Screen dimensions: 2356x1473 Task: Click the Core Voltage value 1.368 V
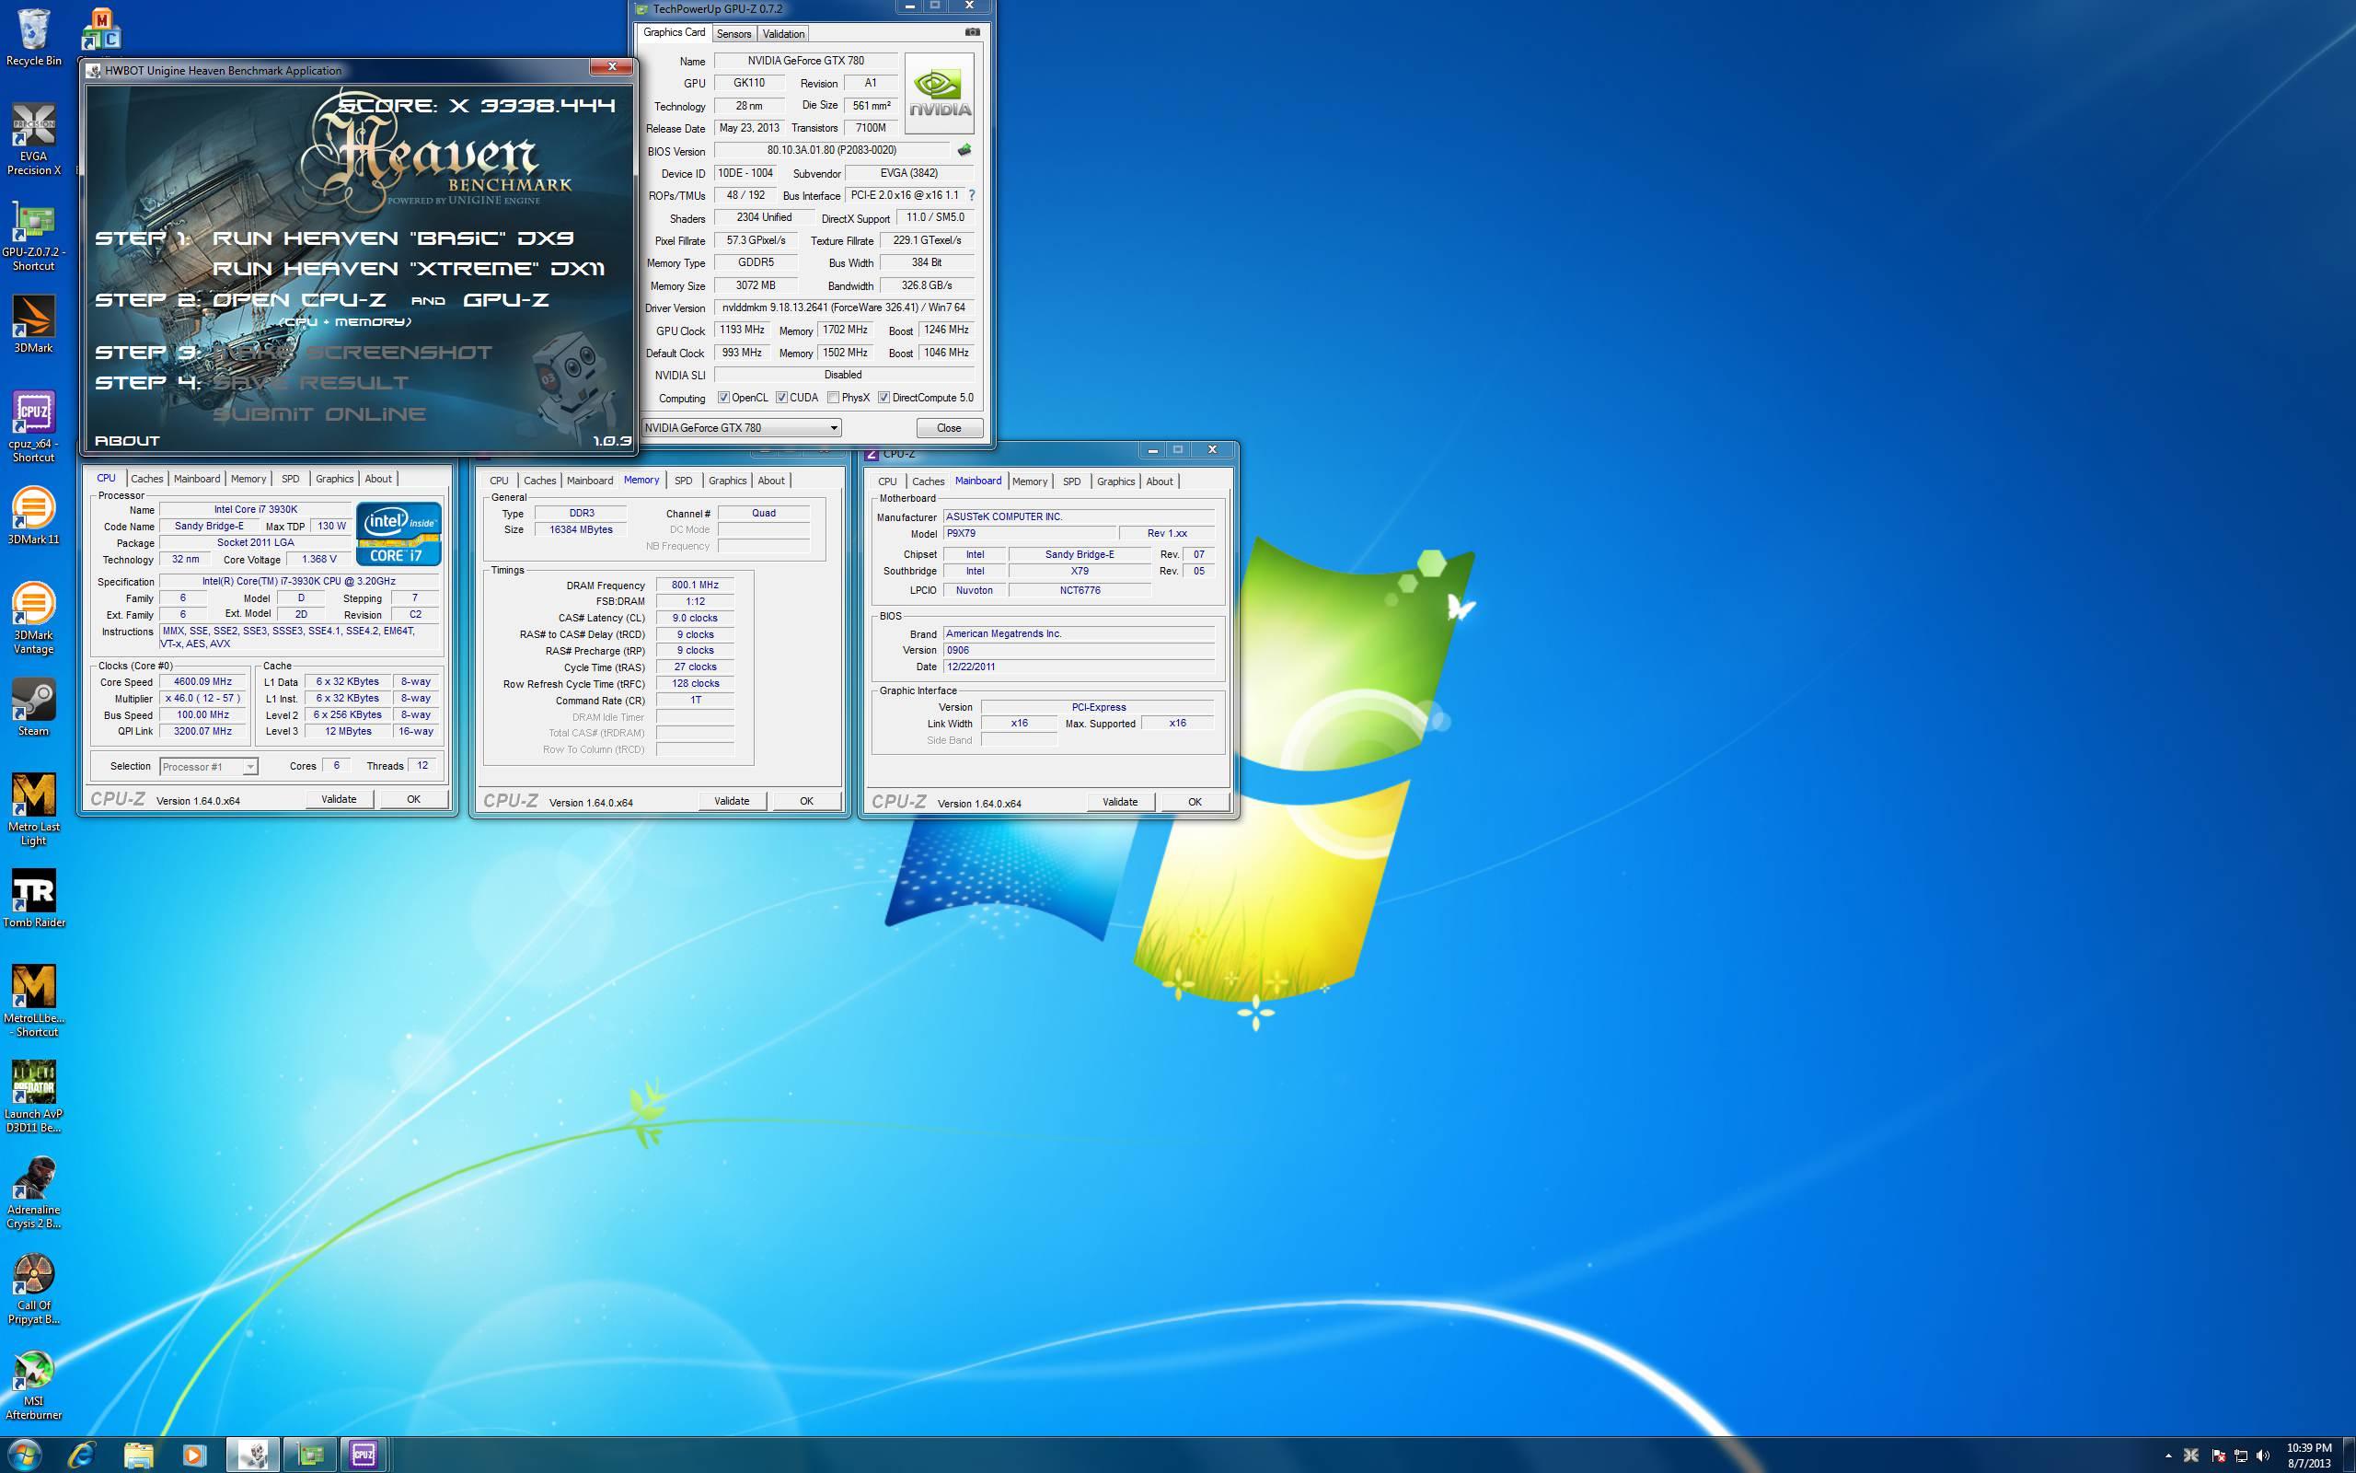click(x=319, y=560)
